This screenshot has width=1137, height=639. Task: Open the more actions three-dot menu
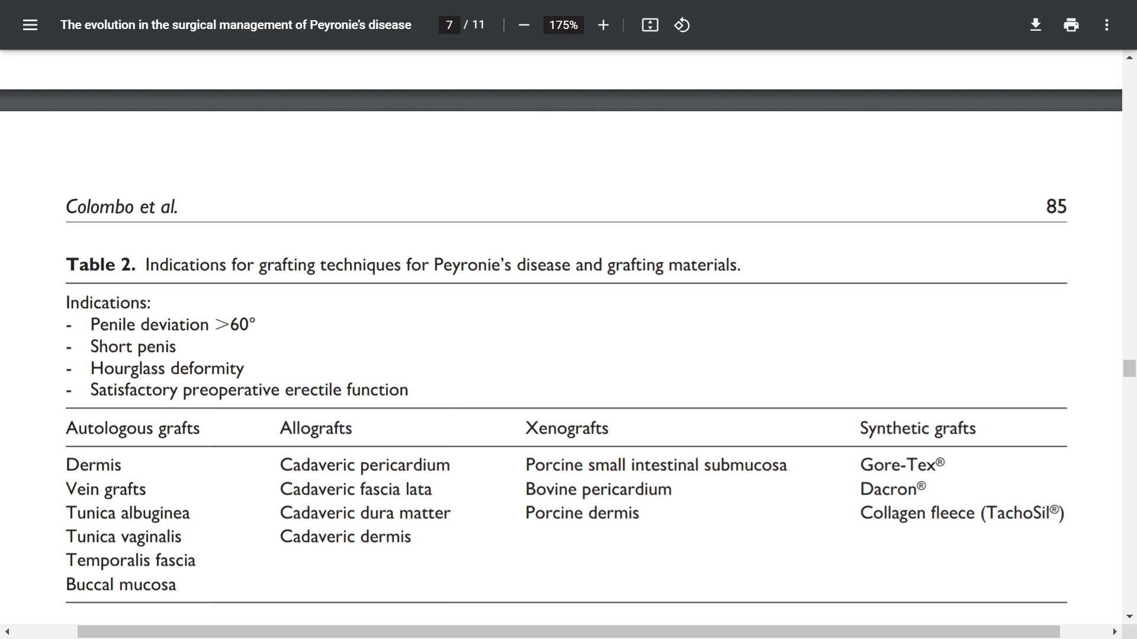[x=1107, y=25]
